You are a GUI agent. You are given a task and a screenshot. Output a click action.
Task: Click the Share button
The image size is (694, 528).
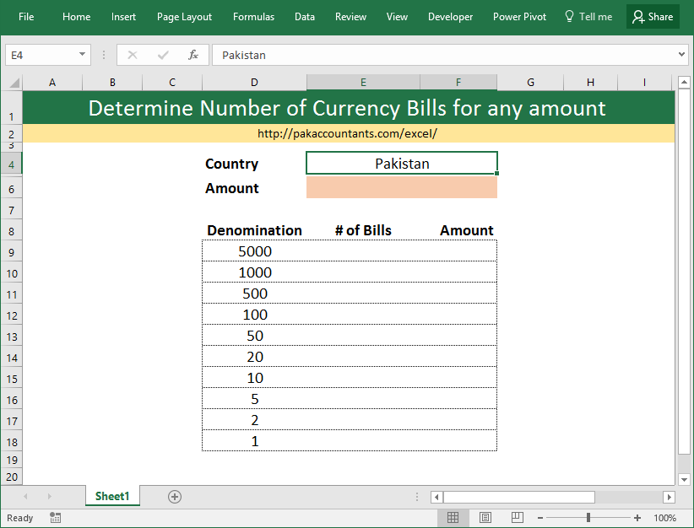pos(653,17)
